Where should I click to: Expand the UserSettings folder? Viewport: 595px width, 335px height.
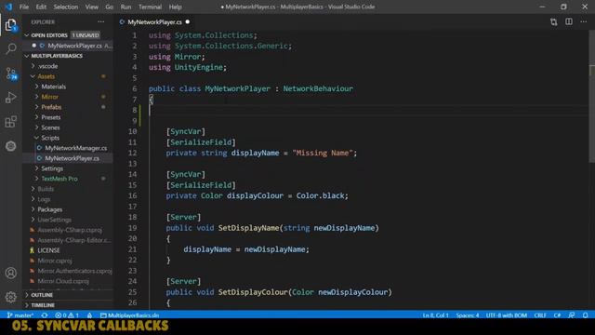[54, 220]
